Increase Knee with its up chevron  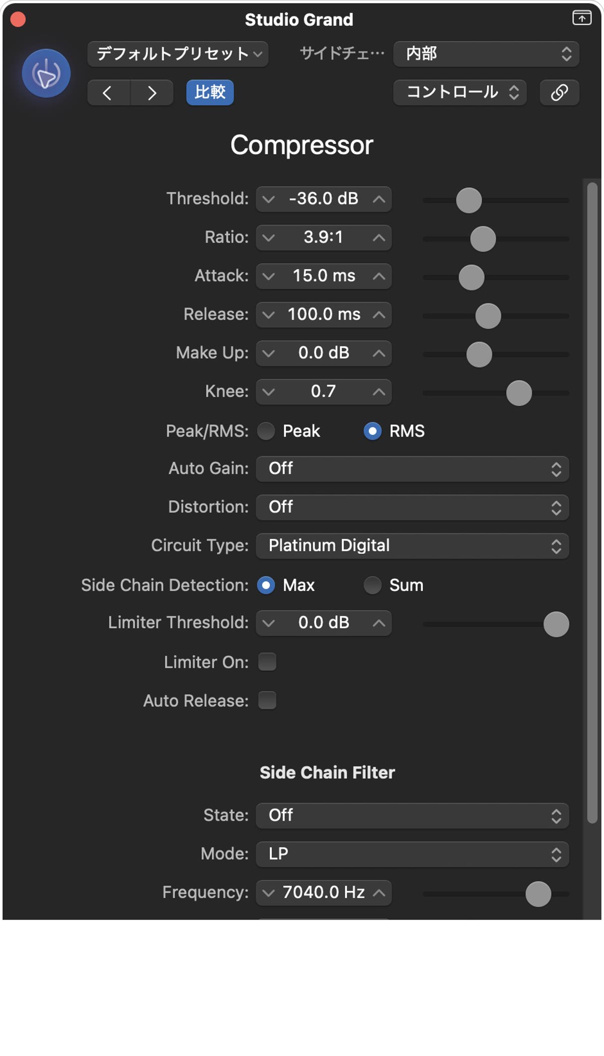click(379, 392)
